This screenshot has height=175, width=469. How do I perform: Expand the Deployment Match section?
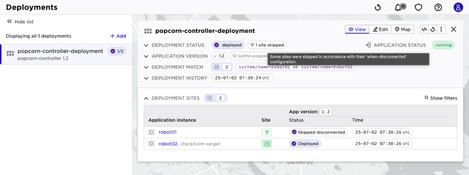(146, 67)
